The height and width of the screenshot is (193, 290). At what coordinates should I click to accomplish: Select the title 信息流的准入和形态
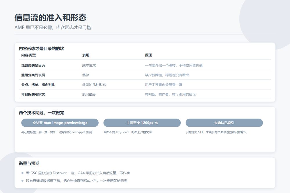click(50, 18)
